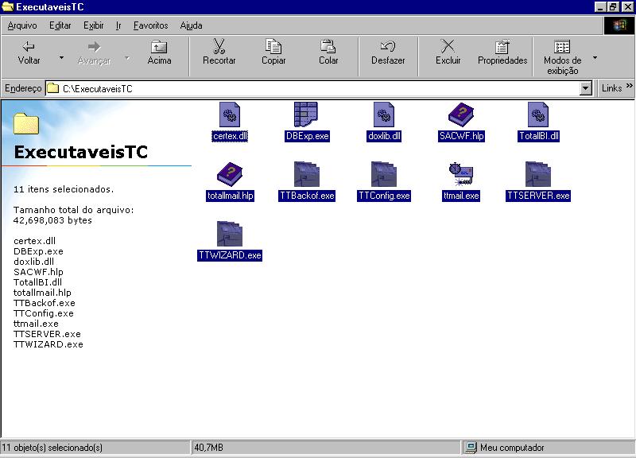
Task: Copy files with the Copiar button
Action: pos(273,52)
